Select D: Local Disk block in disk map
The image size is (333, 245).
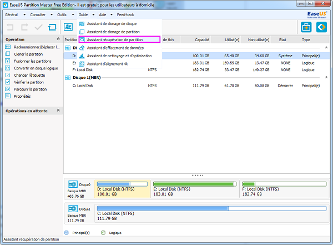point(122,189)
